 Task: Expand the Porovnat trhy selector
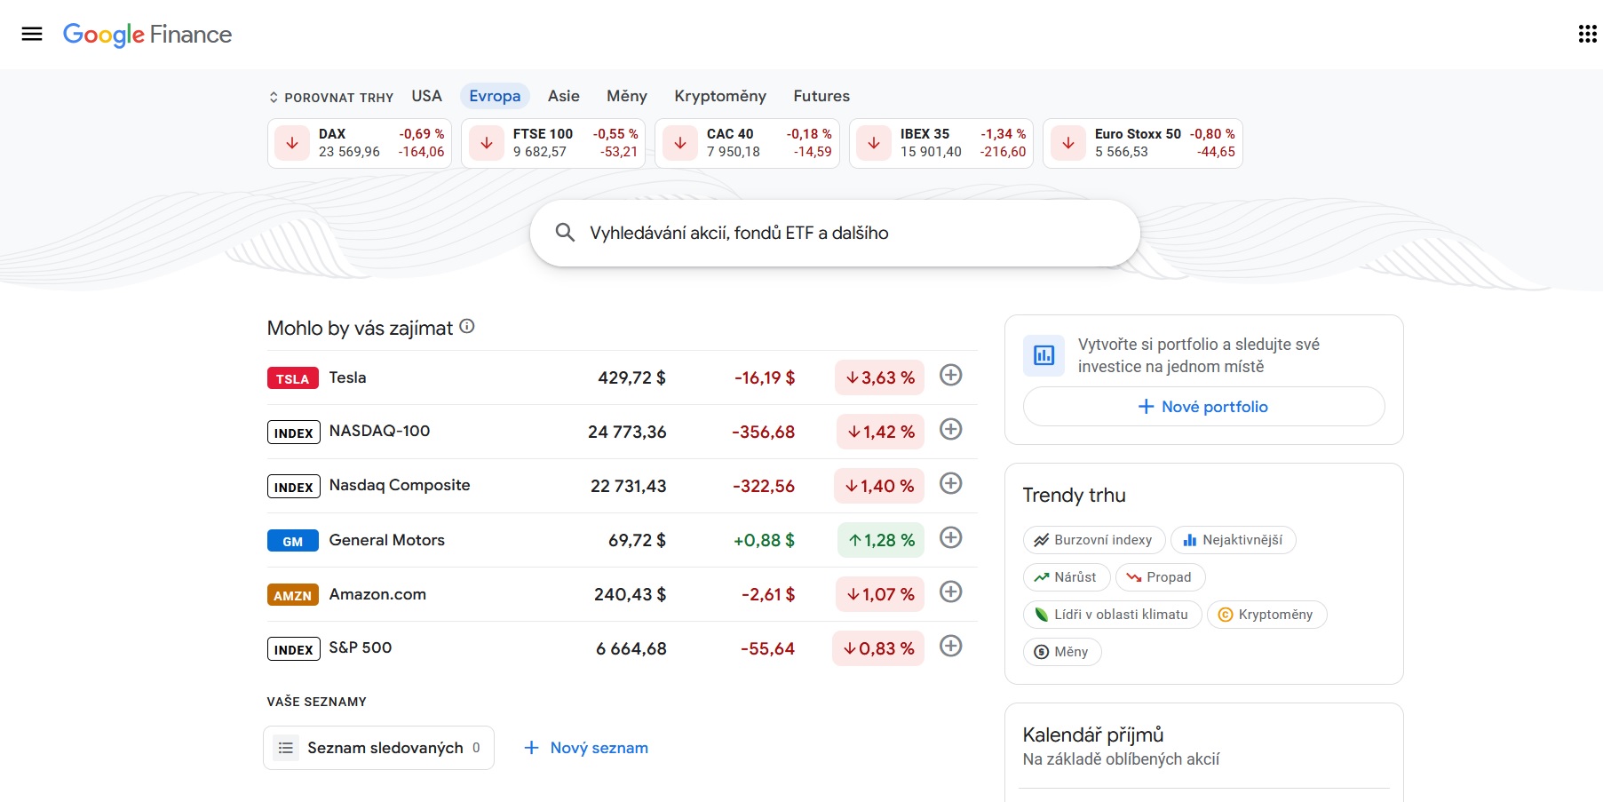point(331,97)
